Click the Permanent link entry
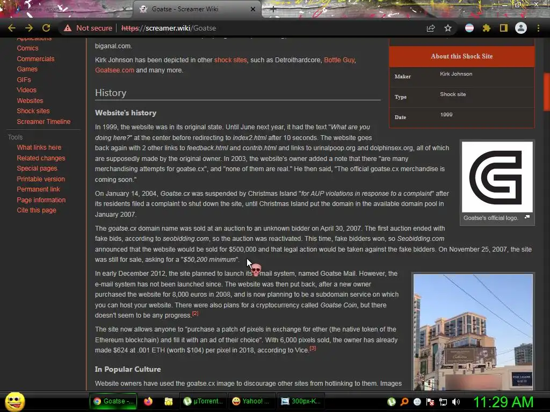The width and height of the screenshot is (550, 412). (38, 189)
